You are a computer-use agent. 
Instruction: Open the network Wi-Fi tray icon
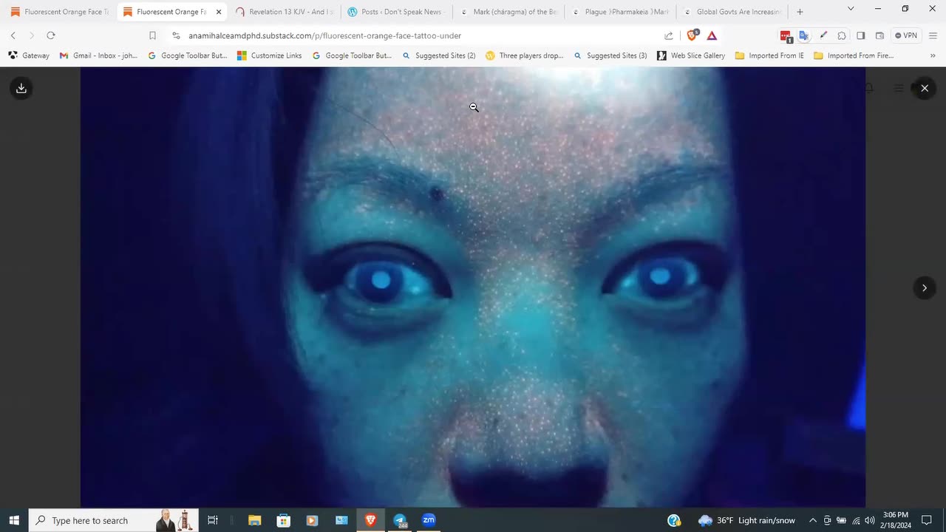click(x=856, y=520)
